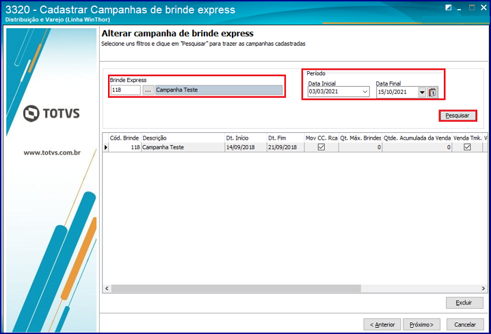Minimize the 3320 window

[x=460, y=9]
